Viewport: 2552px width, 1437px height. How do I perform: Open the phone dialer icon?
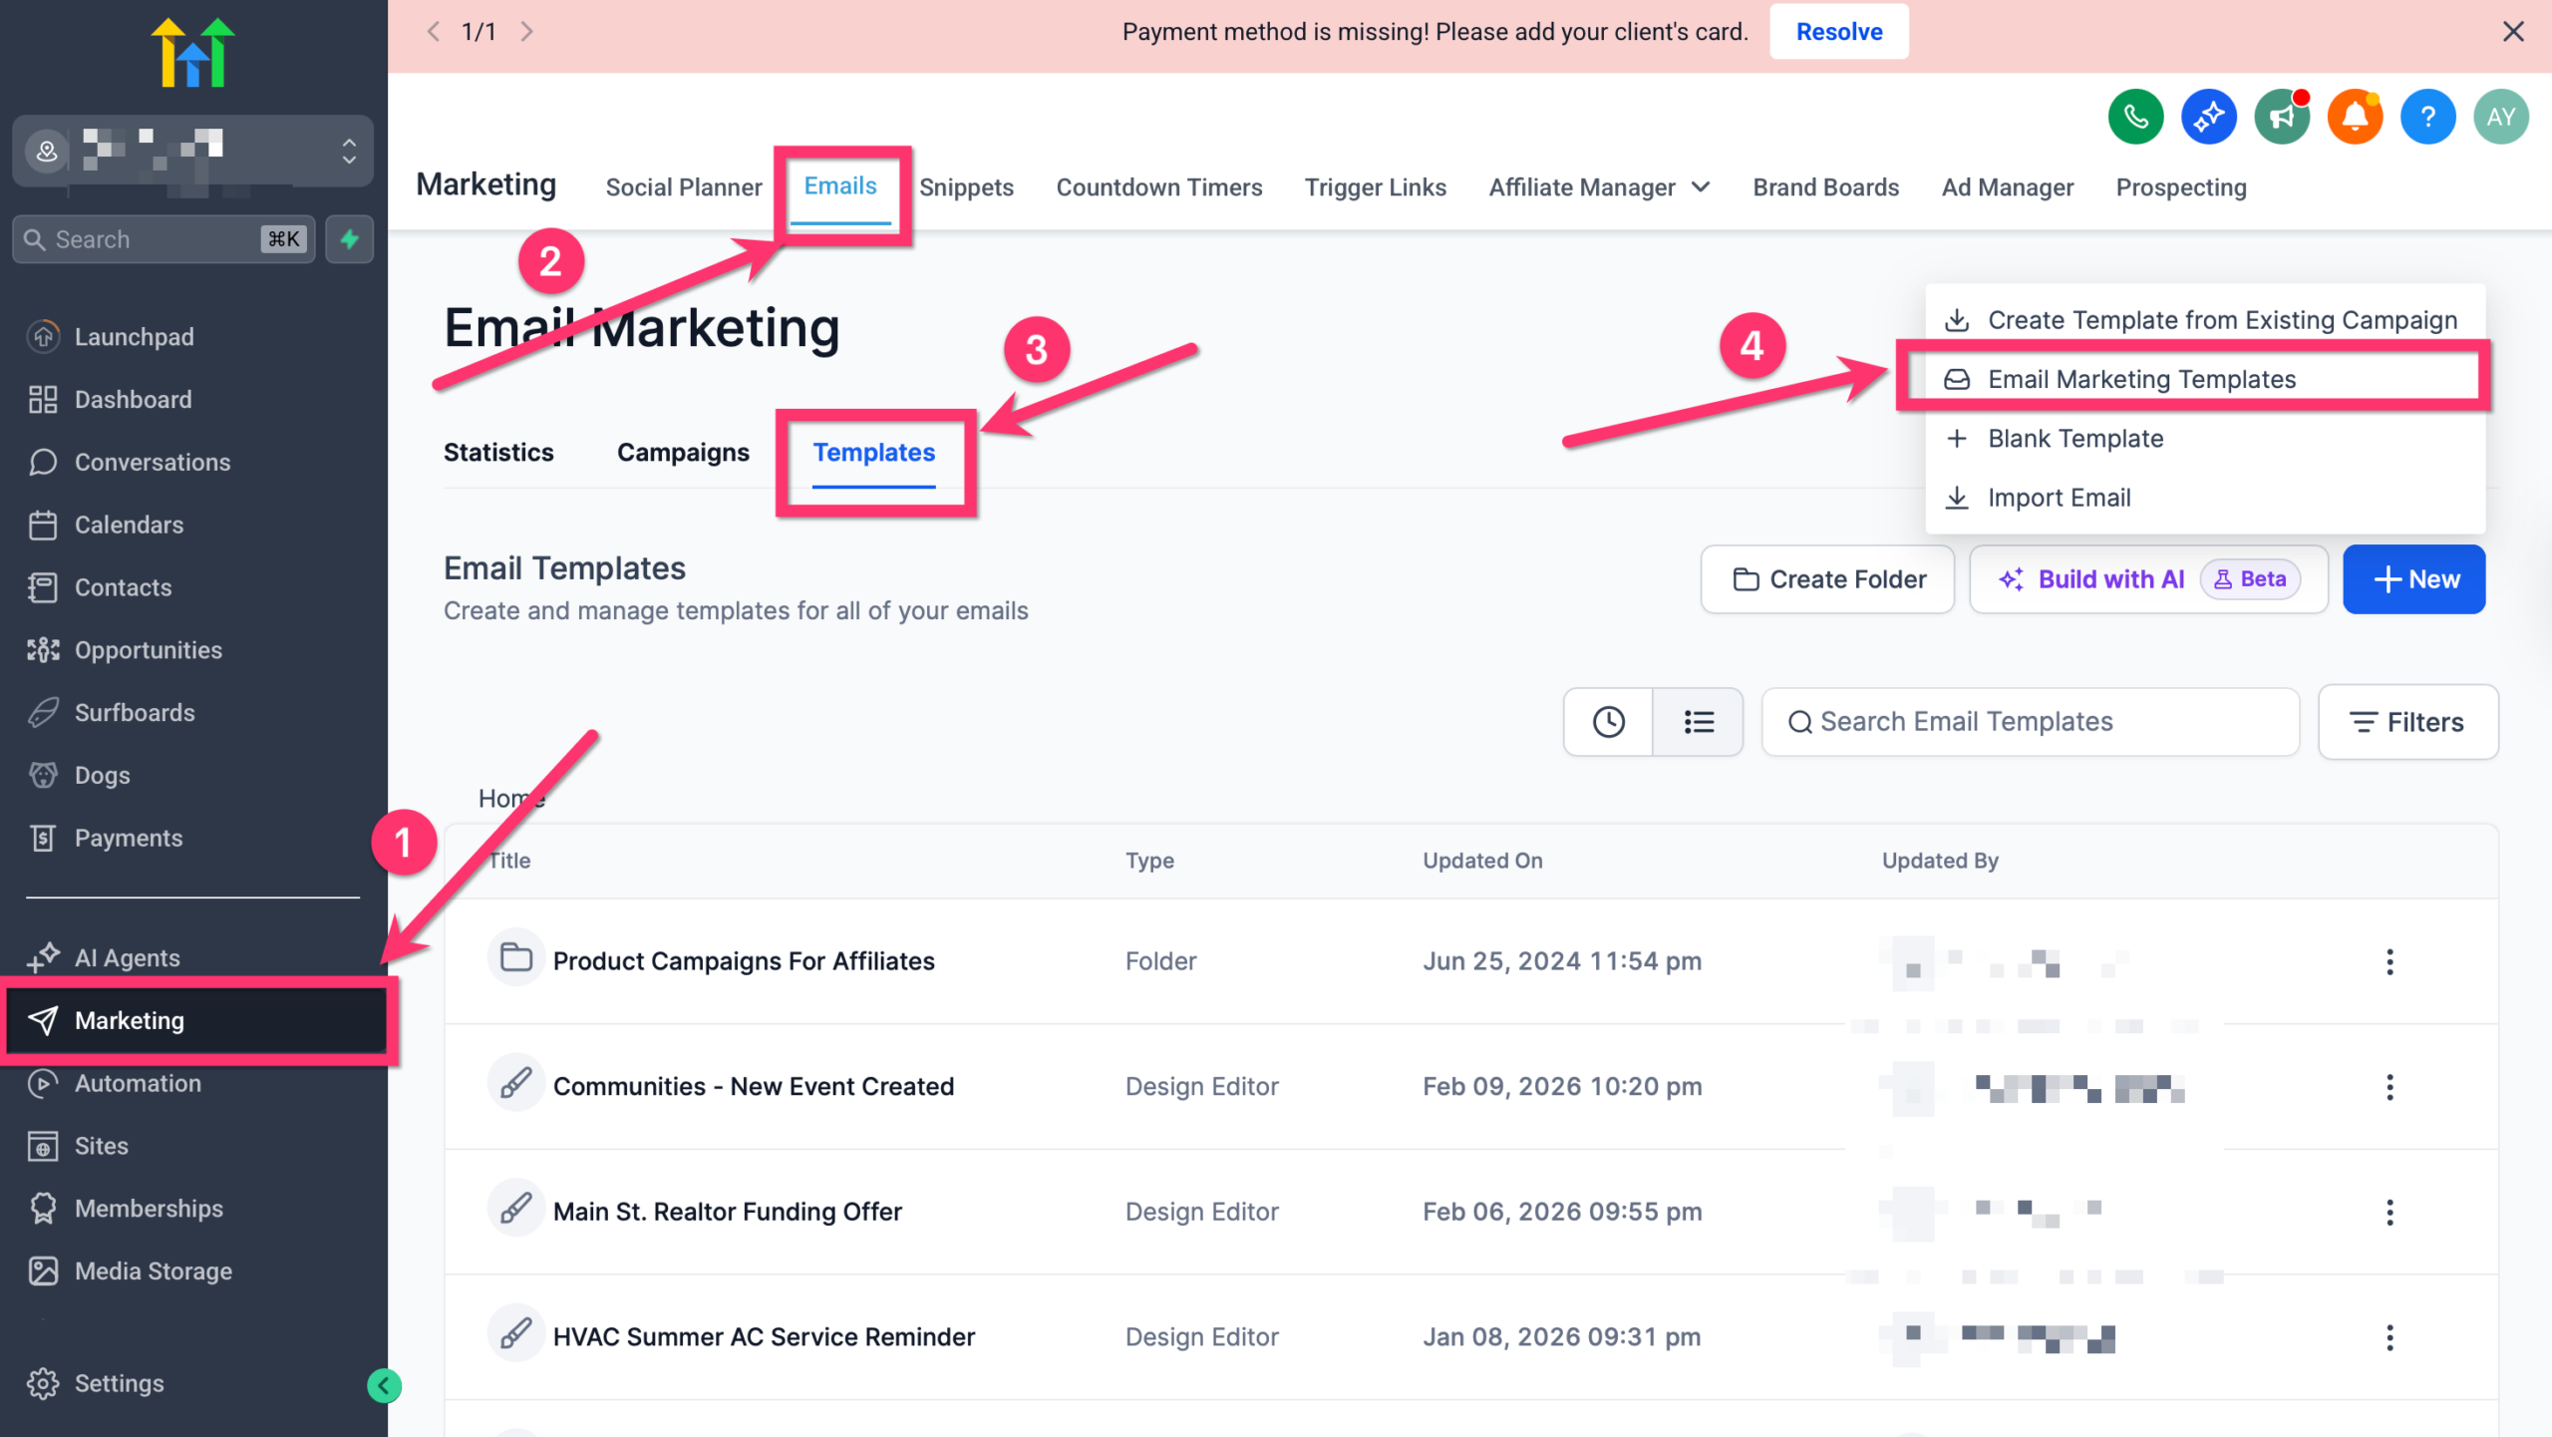2135,116
